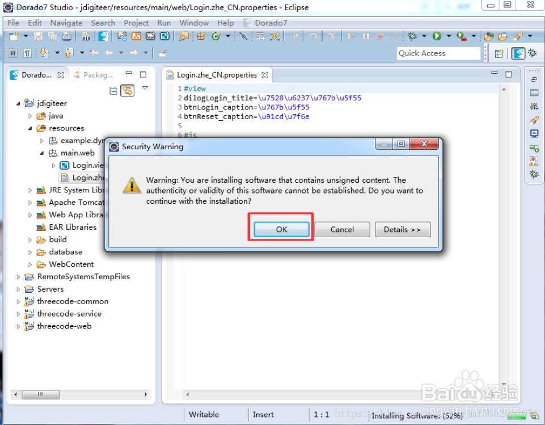This screenshot has height=425, width=545.
Task: Click the Open Perspective icon
Action: pyautogui.click(x=499, y=53)
